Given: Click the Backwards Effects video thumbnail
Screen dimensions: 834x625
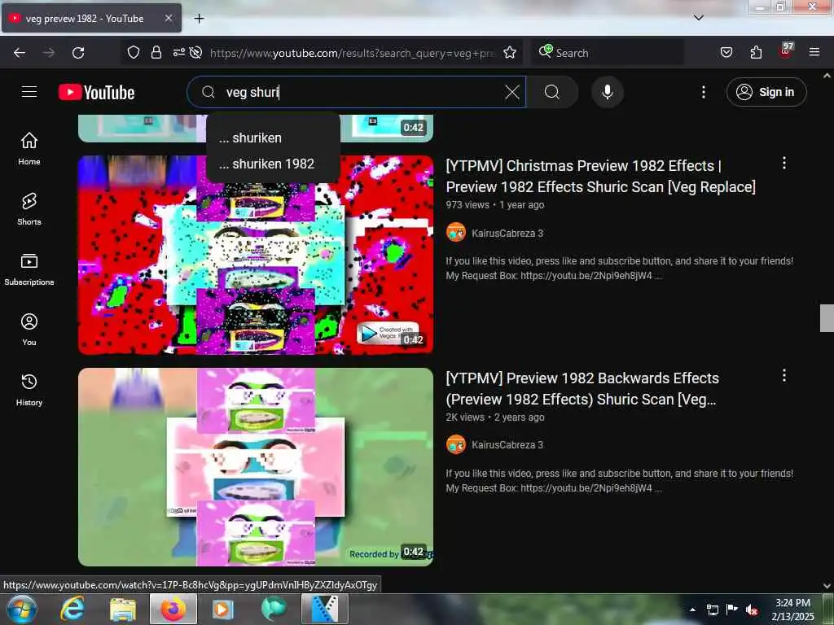Looking at the screenshot, I should pyautogui.click(x=256, y=467).
